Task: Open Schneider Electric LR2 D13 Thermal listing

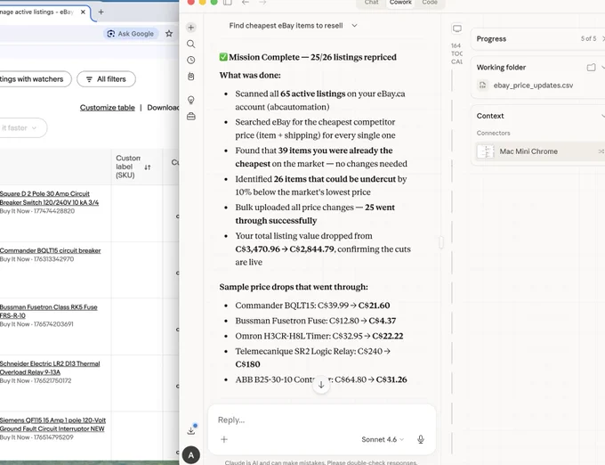Action: [x=50, y=368]
